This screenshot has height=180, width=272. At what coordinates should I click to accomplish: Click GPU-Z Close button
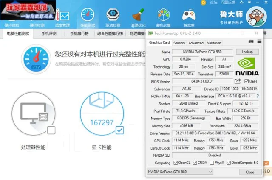pos(250,172)
